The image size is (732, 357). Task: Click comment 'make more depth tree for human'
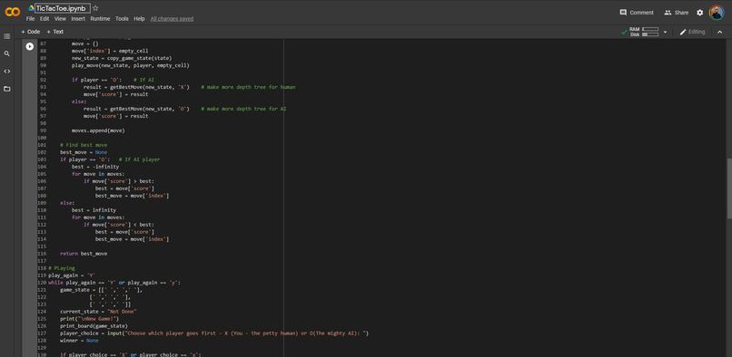(x=248, y=87)
